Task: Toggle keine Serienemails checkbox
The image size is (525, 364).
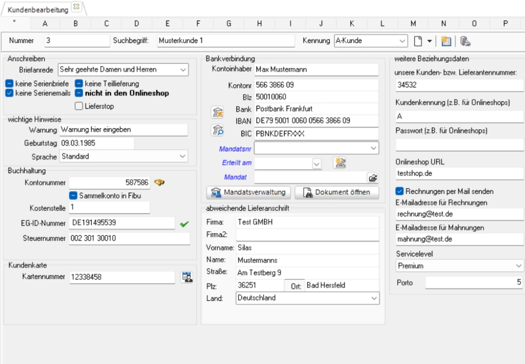Action: click(9, 93)
